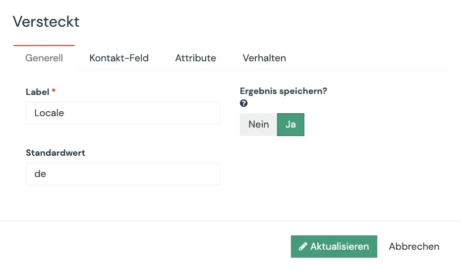Click the 'Standardwert' field caption
Screen dimensions: 461x270
pyautogui.click(x=56, y=153)
